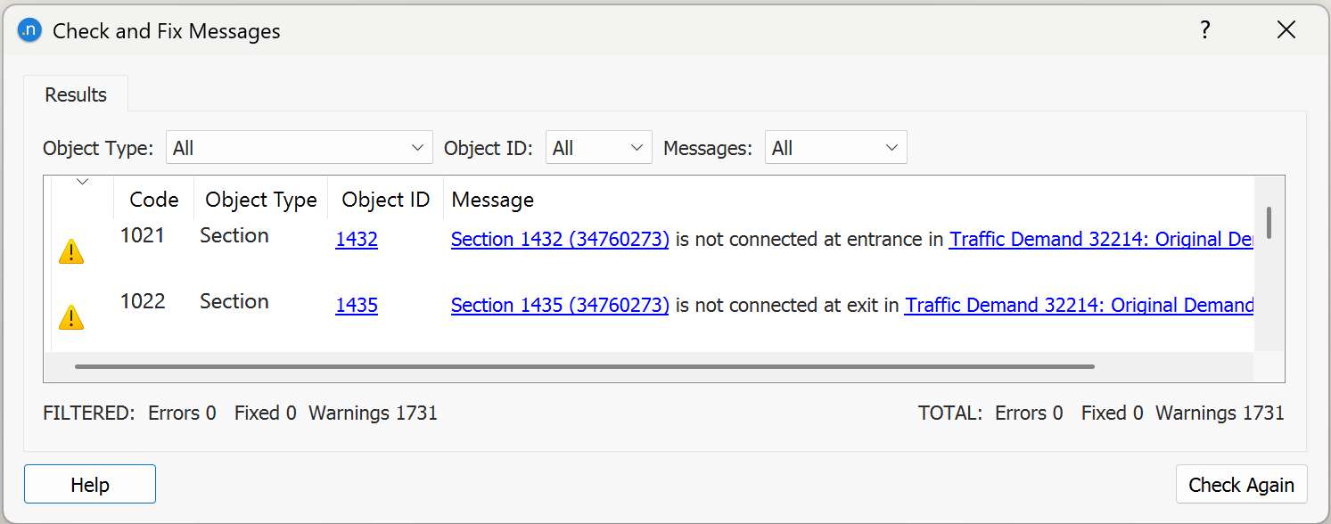Open Object ID link 1432
Viewport: 1331px width, 524px height.
click(357, 239)
